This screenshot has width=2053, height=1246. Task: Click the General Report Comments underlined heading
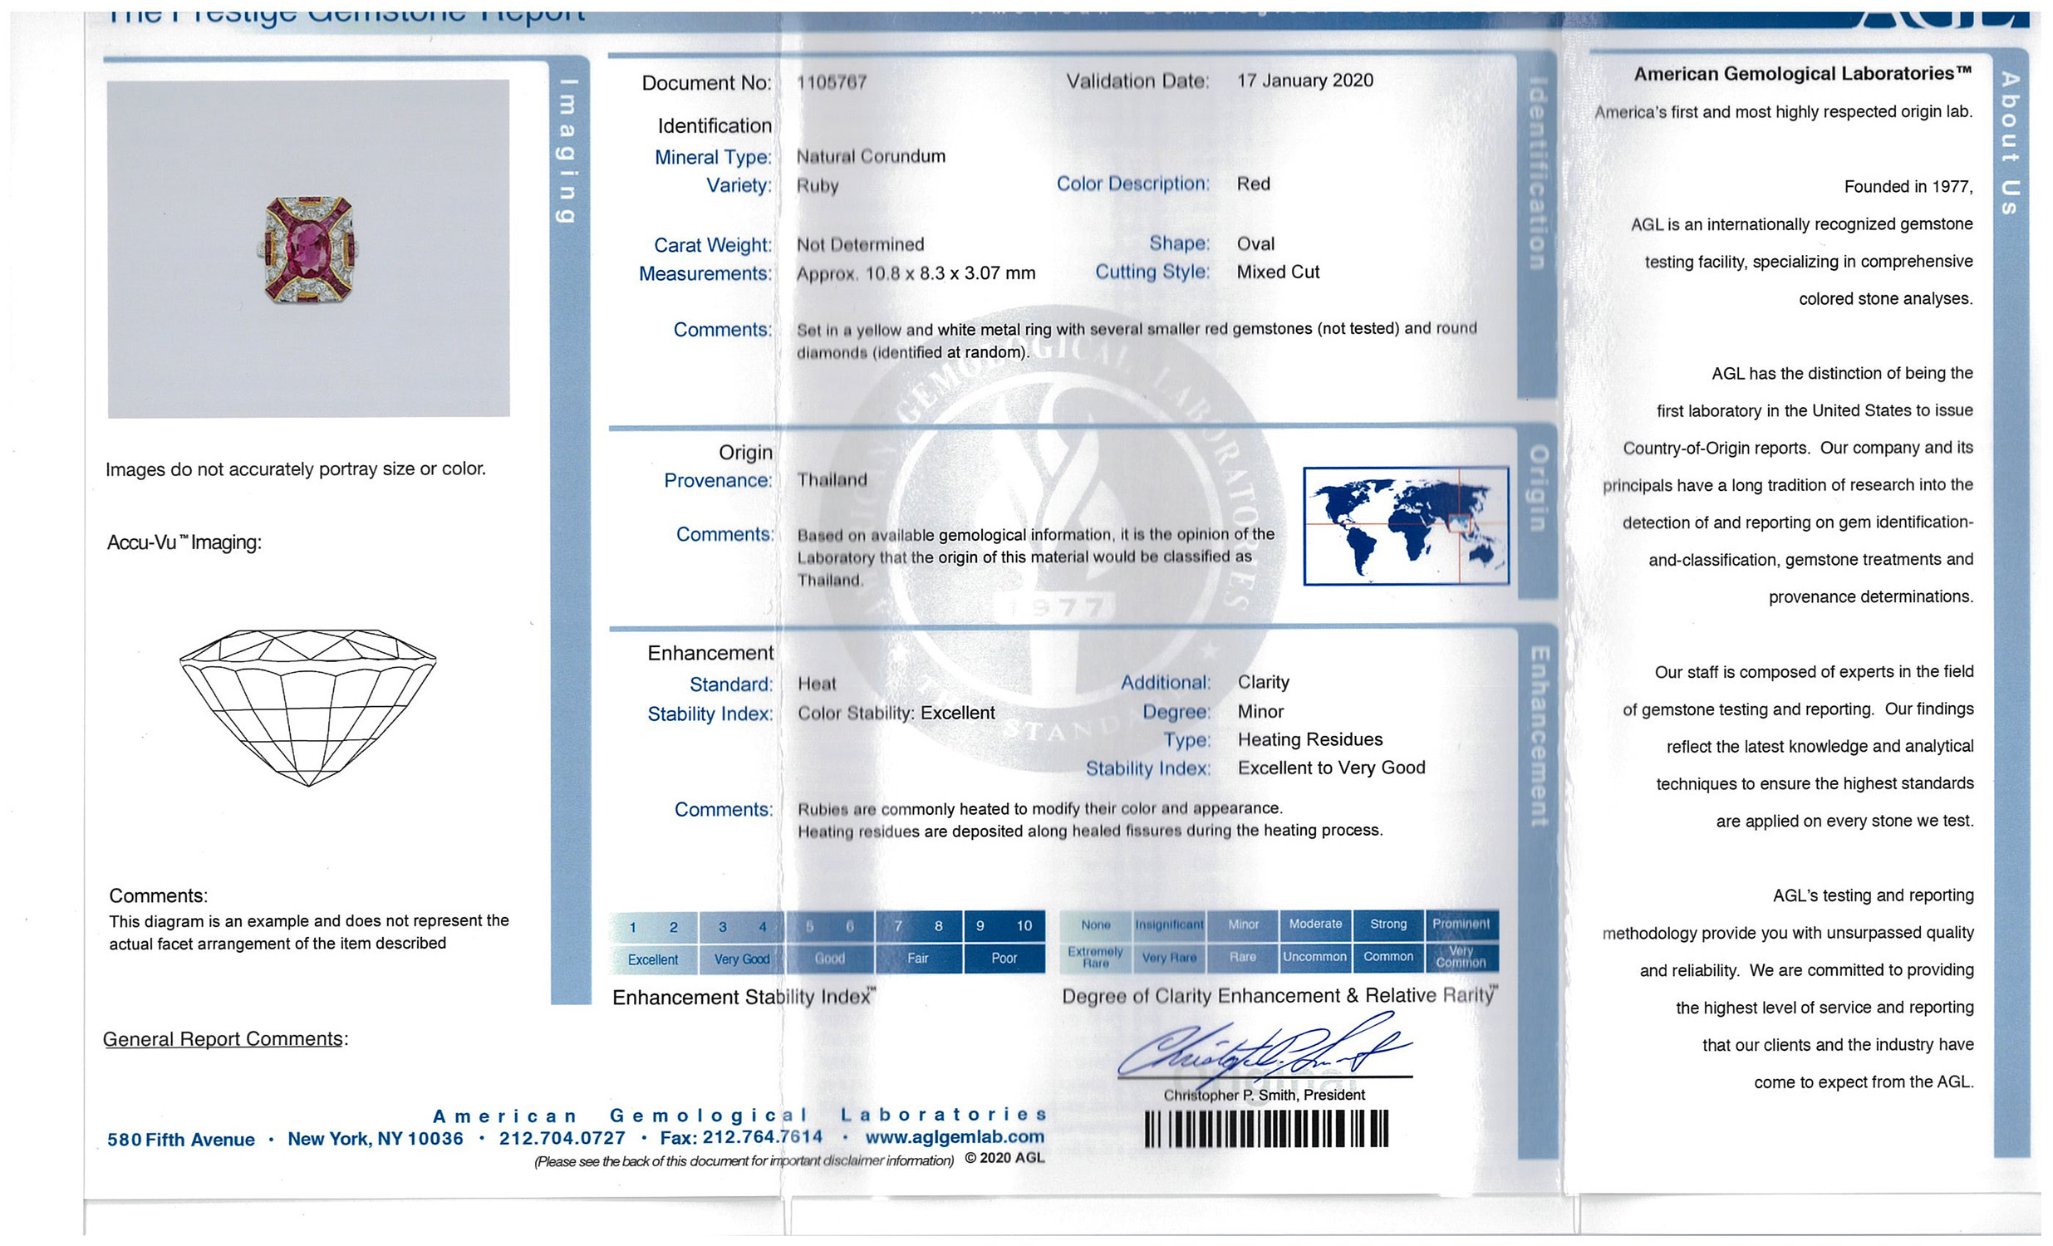pos(224,1038)
